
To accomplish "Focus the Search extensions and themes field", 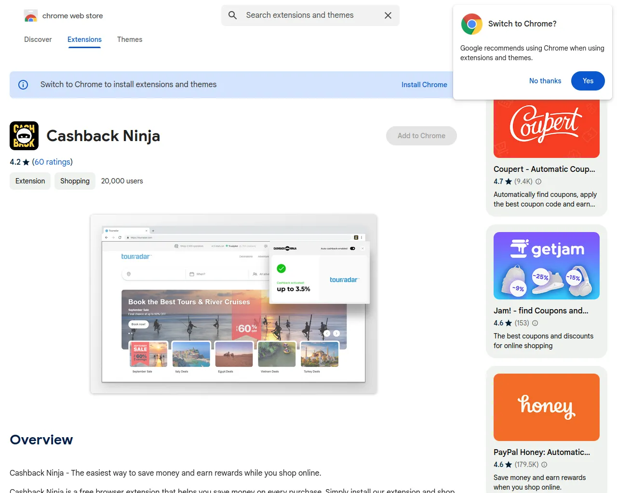I will tap(310, 15).
